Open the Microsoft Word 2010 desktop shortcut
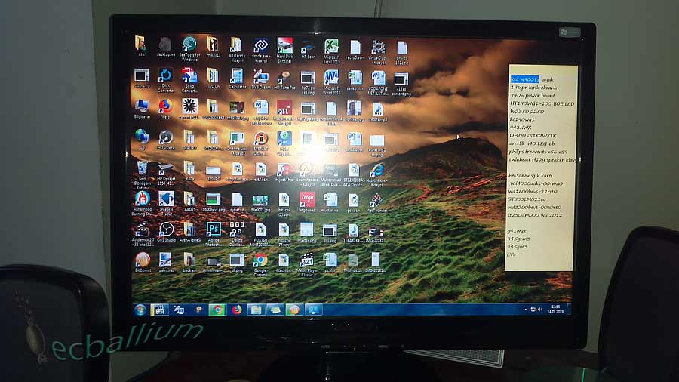The image size is (679, 382). pyautogui.click(x=331, y=78)
